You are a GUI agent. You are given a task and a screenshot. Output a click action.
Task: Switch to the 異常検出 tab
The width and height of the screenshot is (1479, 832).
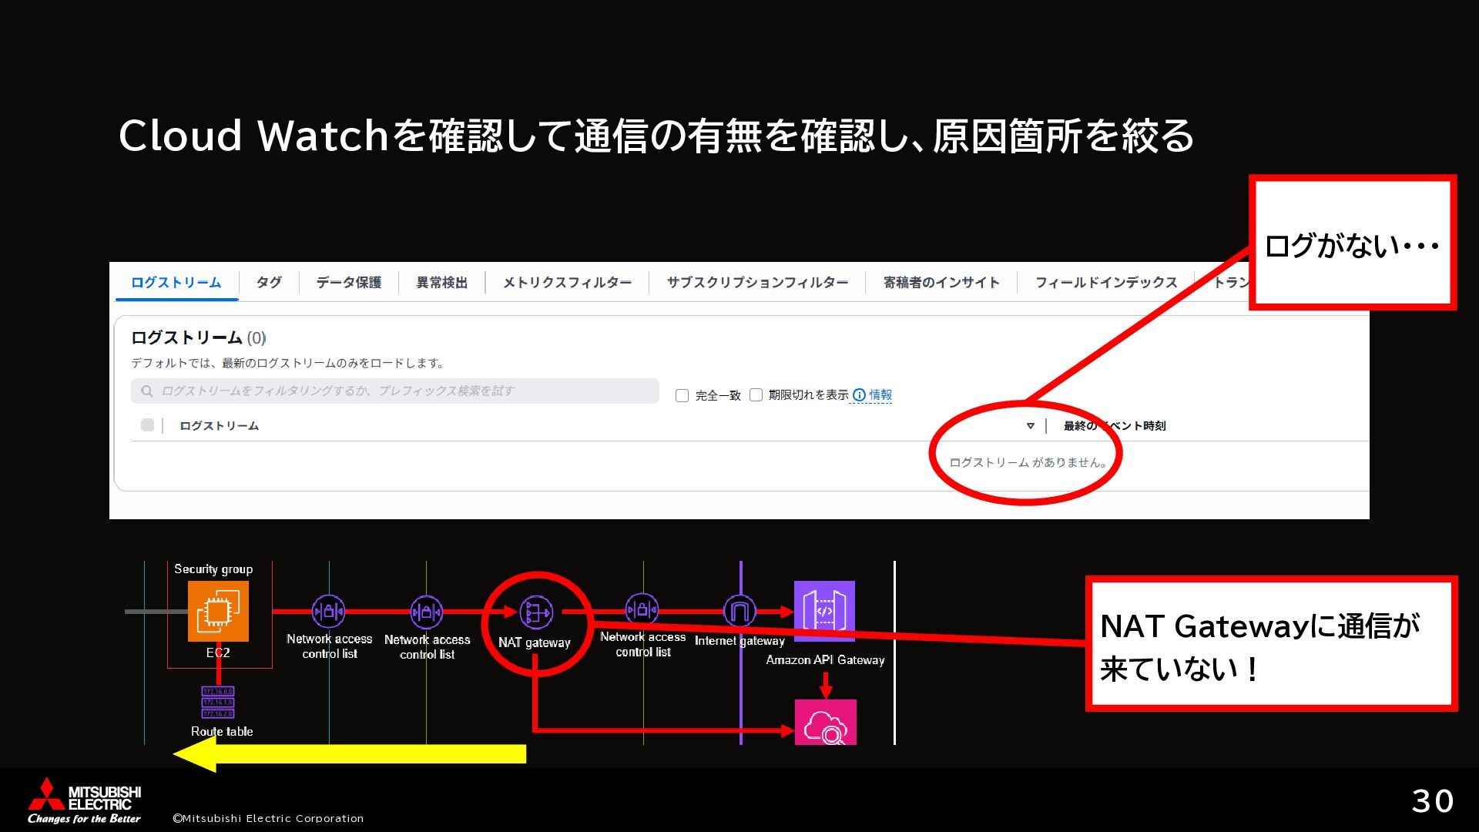[442, 283]
